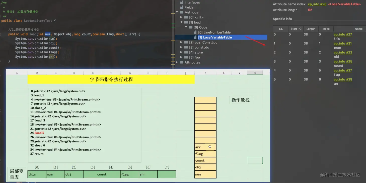The height and width of the screenshot is (183, 366).
Task: Click the [1] load folder icon
Action: (x=186, y=22)
